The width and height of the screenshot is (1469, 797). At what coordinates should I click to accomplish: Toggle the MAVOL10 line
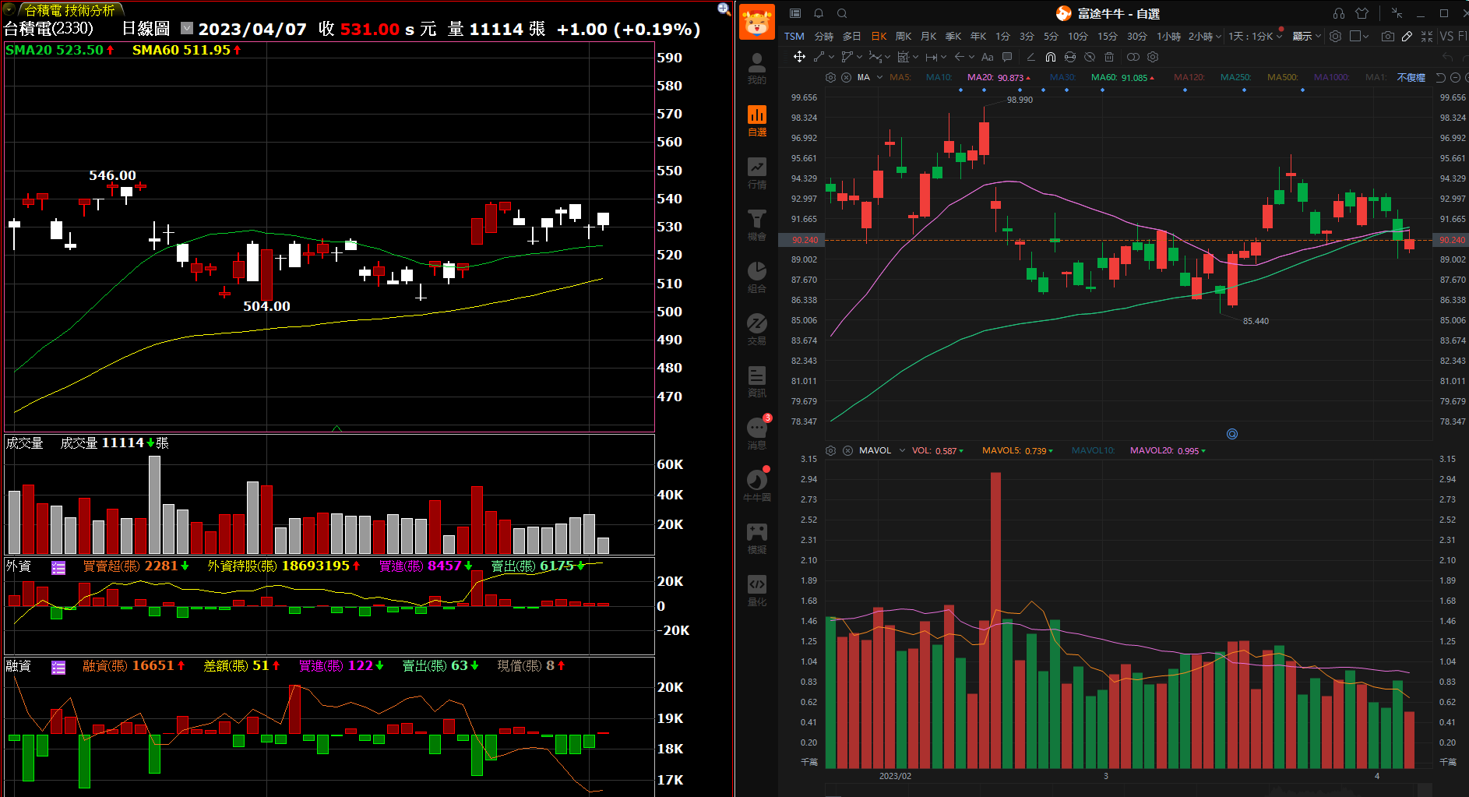[x=1093, y=450]
